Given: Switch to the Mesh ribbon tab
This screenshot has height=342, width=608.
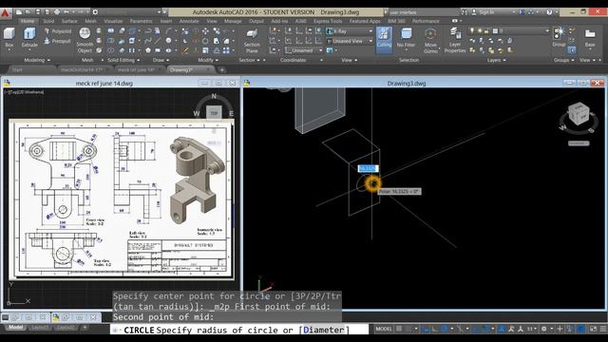Looking at the screenshot, I should click(x=91, y=21).
